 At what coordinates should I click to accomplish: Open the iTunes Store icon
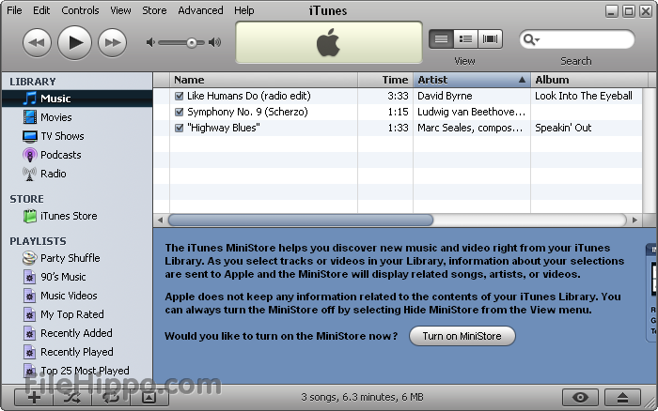(x=30, y=216)
